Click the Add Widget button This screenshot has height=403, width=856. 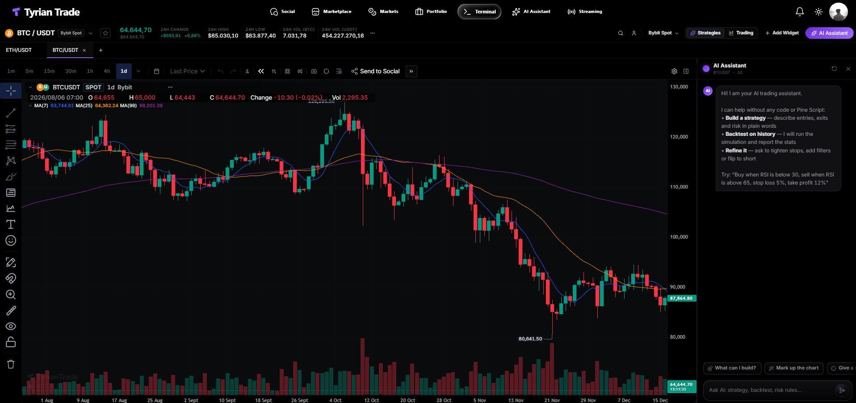click(782, 33)
